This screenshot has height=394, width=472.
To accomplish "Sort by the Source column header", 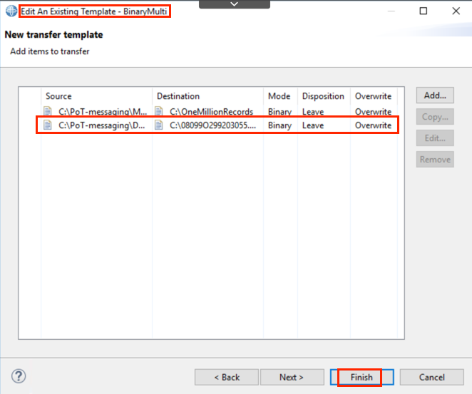I will pyautogui.click(x=97, y=96).
